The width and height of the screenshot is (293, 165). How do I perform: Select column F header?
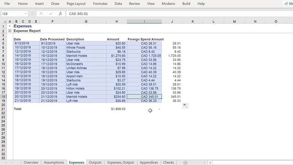[52, 22]
